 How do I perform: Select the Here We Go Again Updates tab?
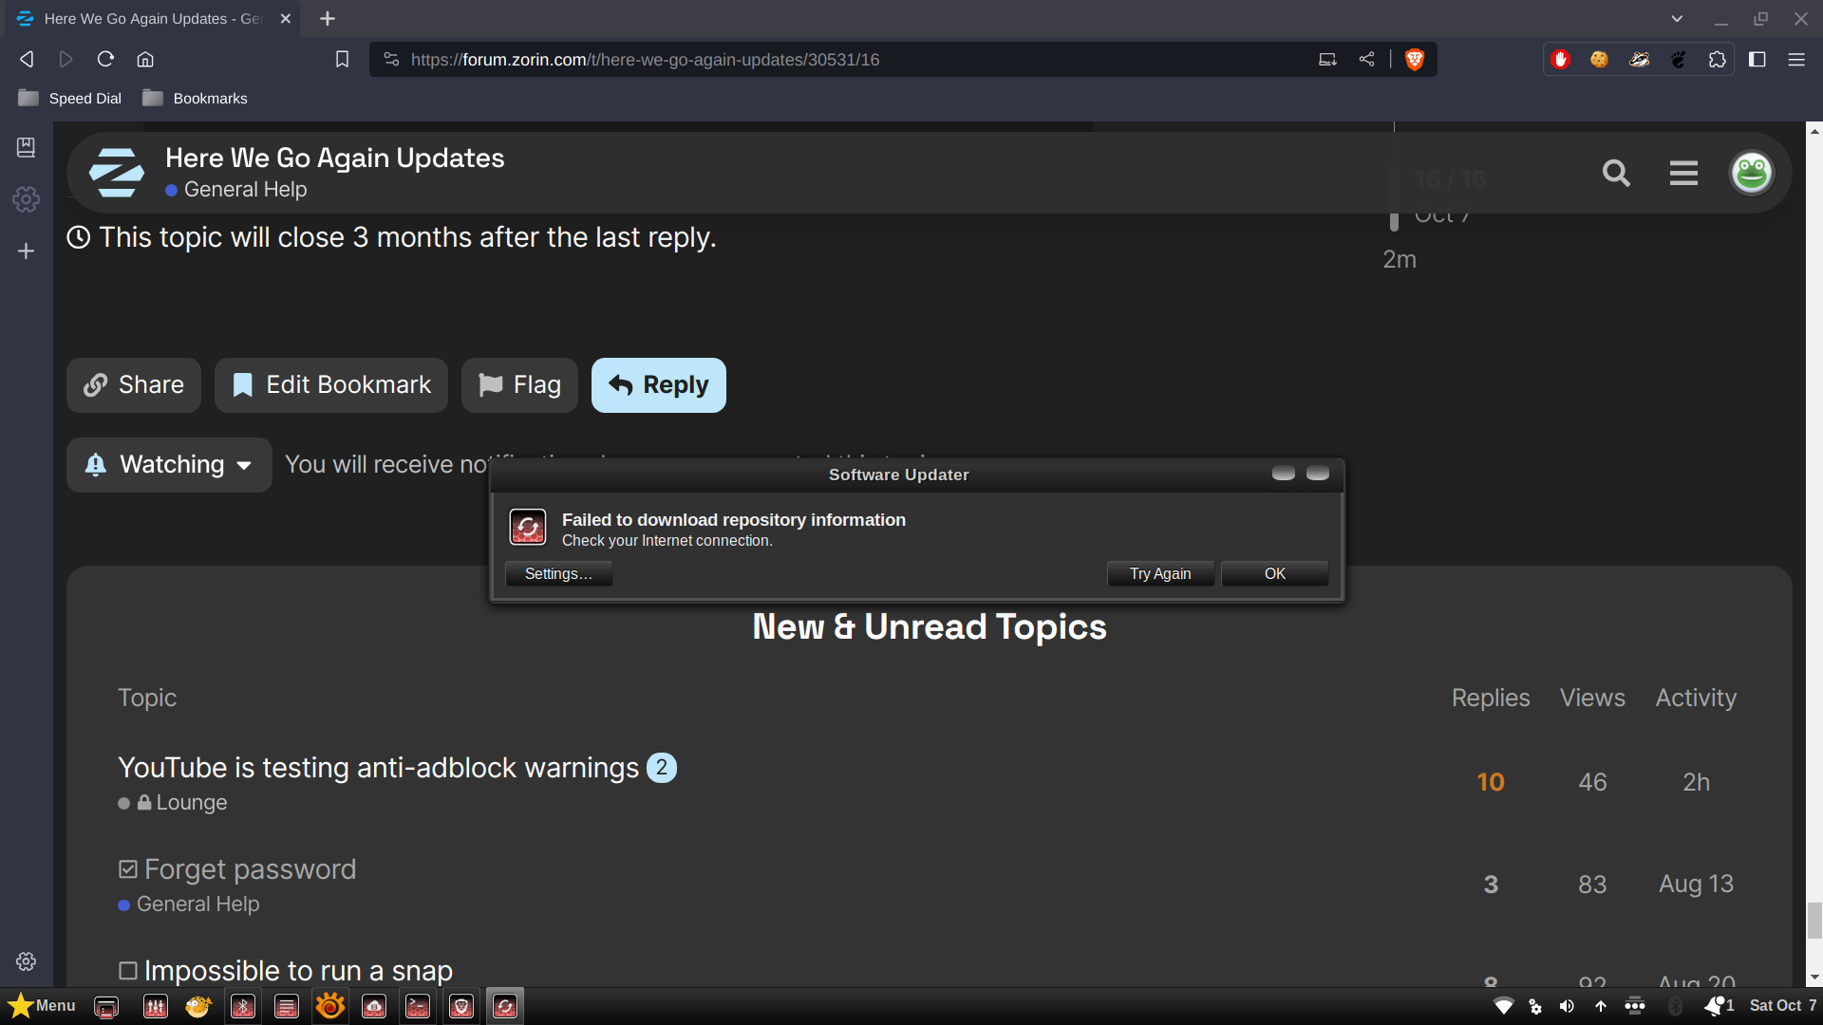[152, 18]
